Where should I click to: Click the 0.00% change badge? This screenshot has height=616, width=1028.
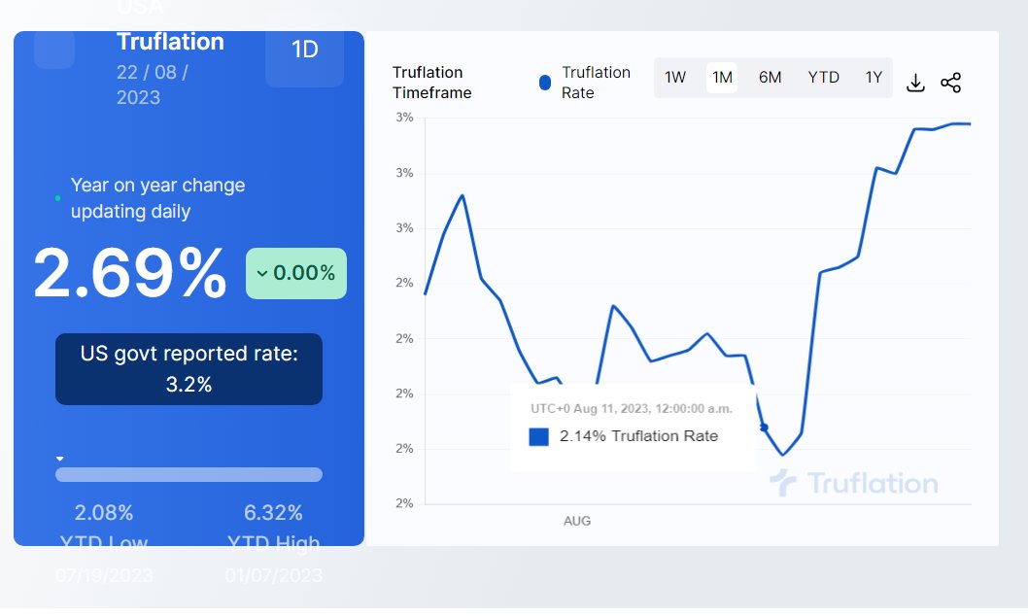tap(296, 273)
